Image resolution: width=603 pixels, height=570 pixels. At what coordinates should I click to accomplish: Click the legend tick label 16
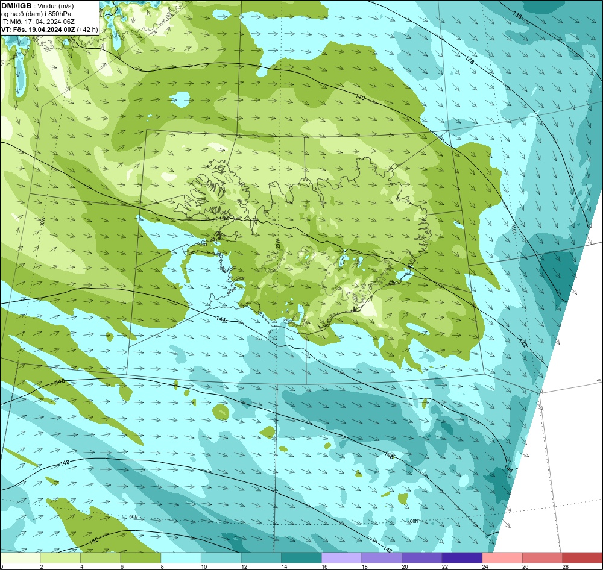324,566
